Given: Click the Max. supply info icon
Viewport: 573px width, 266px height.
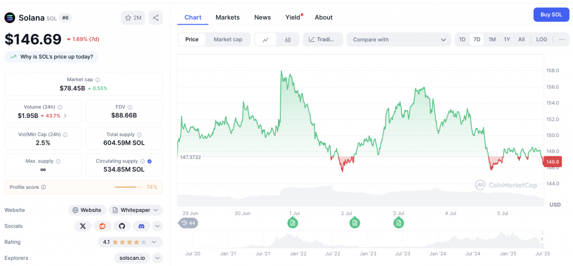Looking at the screenshot, I should tap(58, 161).
